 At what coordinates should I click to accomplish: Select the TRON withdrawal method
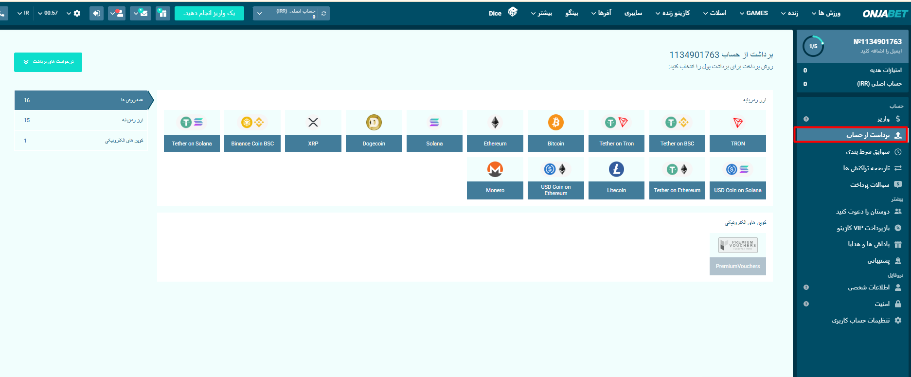(737, 131)
